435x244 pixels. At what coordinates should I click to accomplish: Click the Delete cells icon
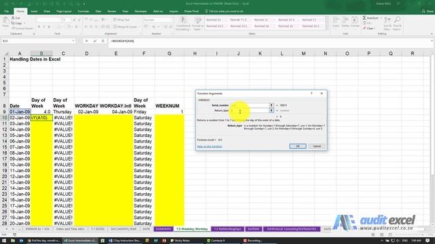[345, 20]
